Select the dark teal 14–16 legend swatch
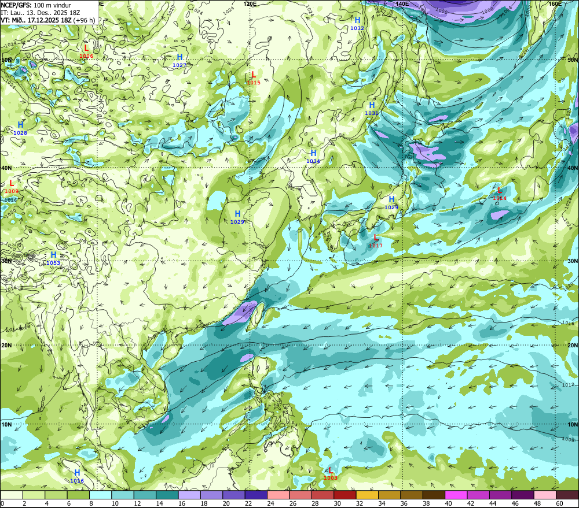 click(x=167, y=495)
